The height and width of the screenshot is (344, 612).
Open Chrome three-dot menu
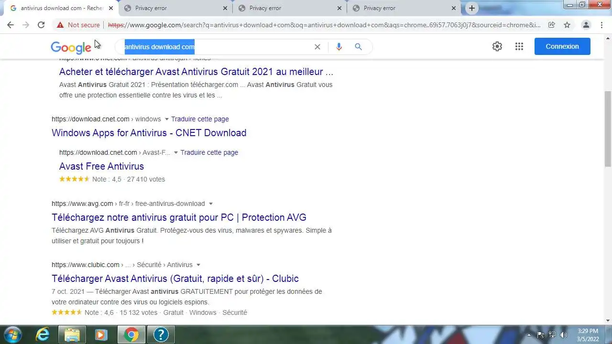coord(601,25)
